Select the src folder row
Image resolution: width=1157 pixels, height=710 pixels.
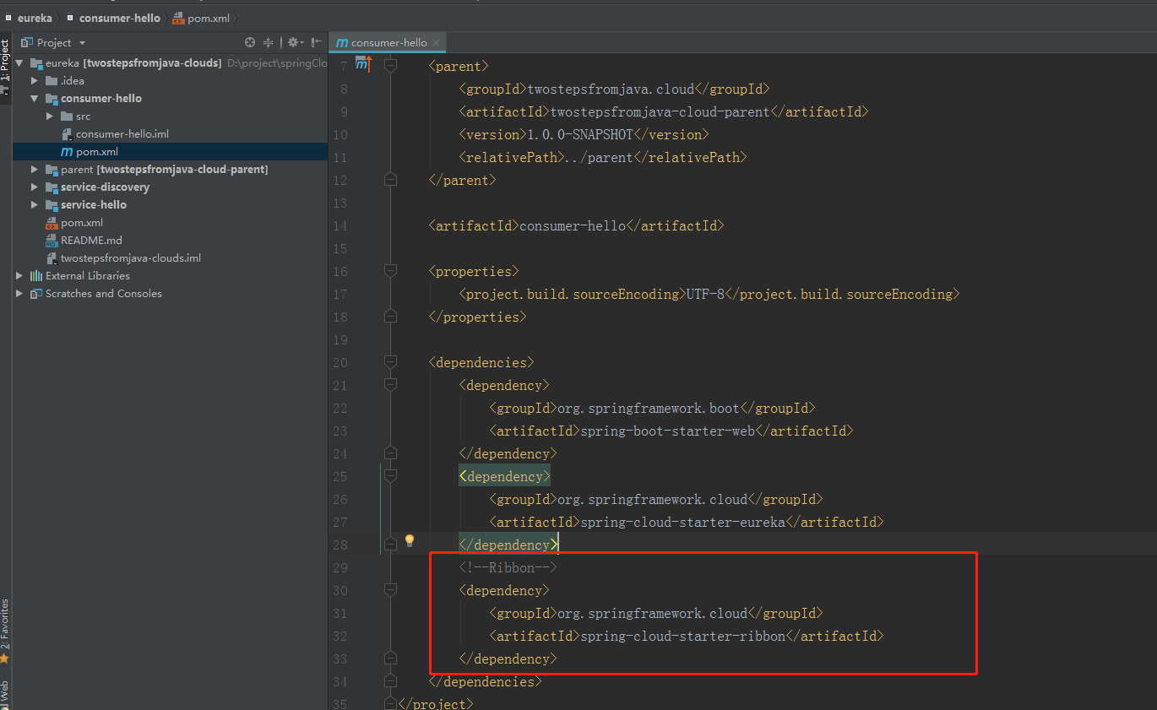coord(170,117)
